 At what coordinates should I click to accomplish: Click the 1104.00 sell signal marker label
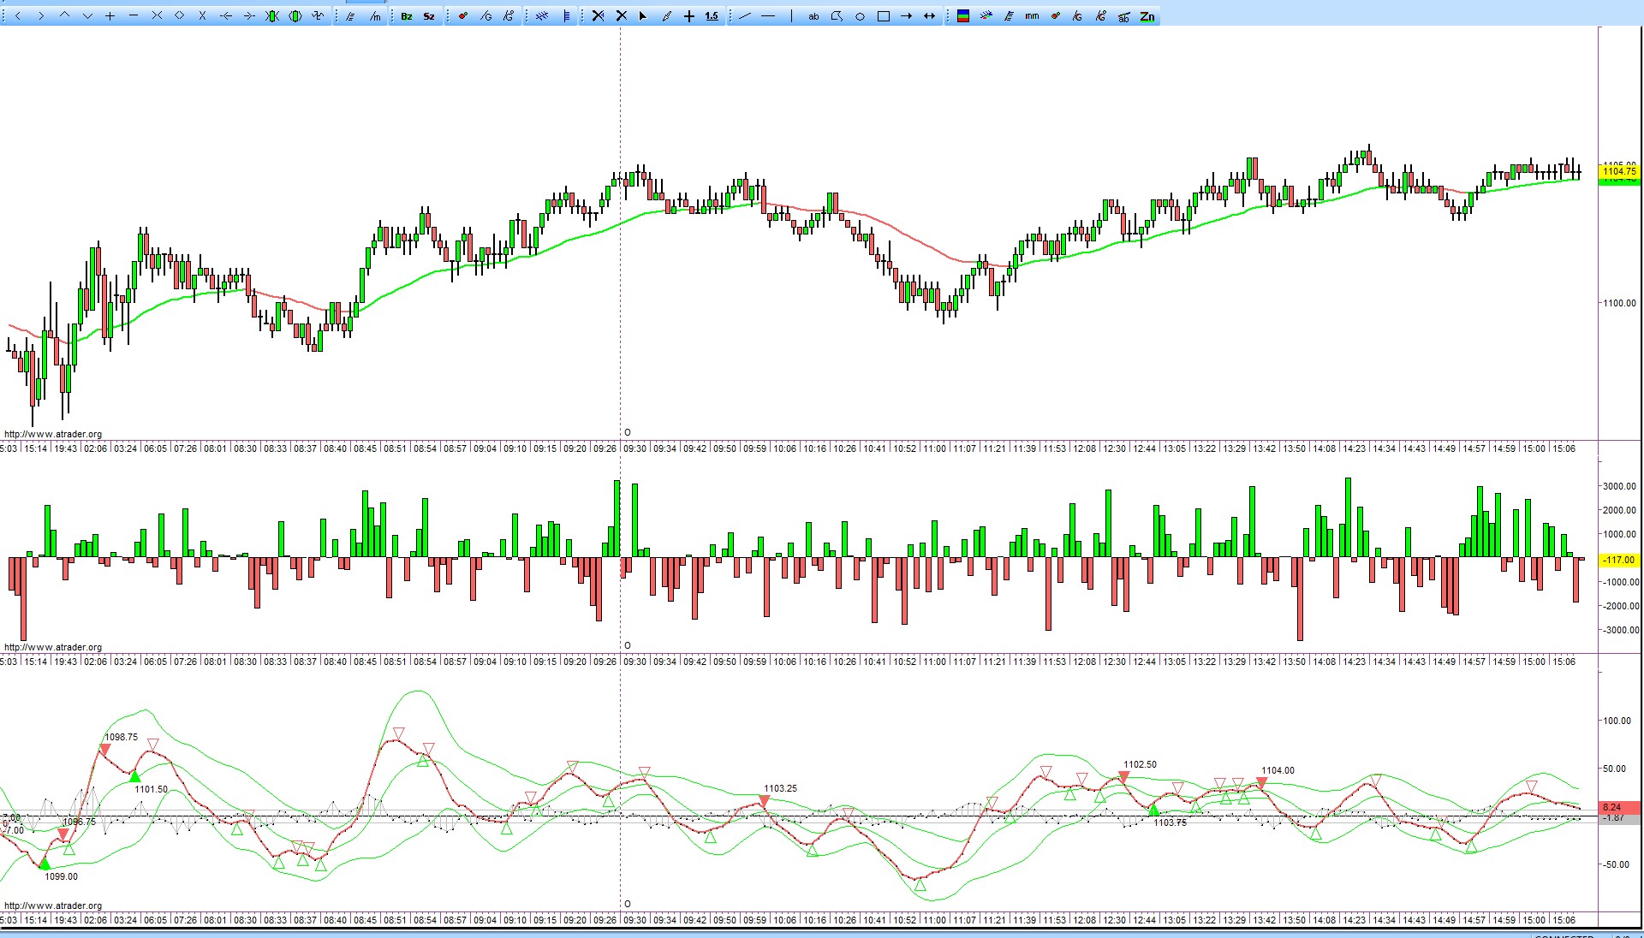1278,770
